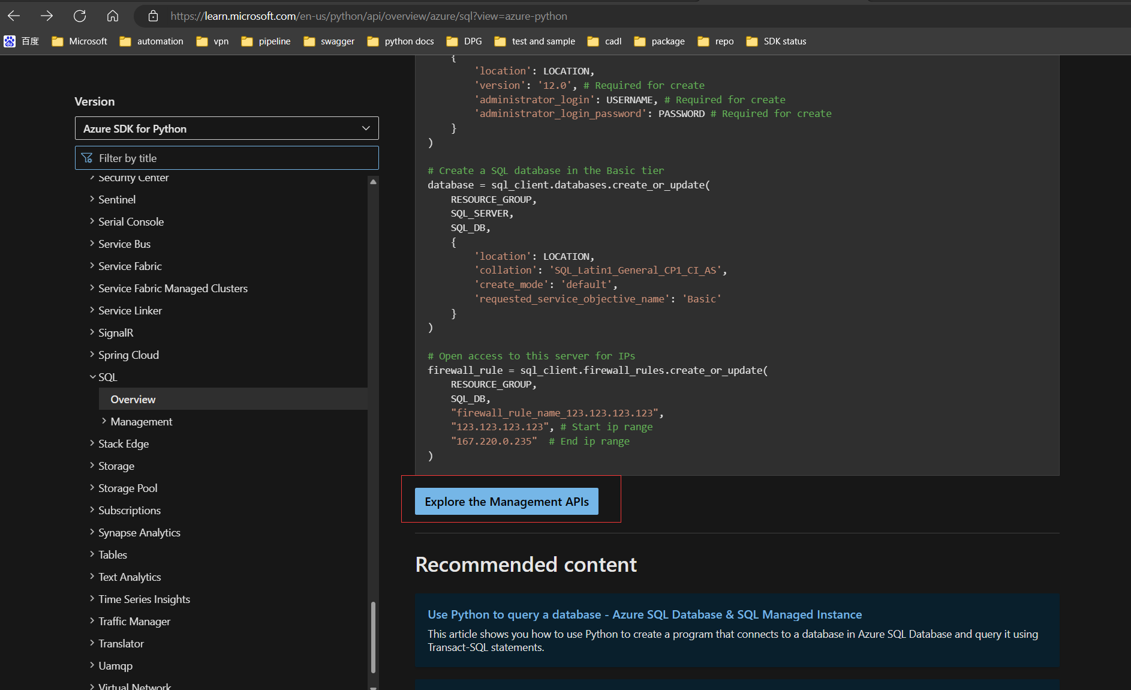The width and height of the screenshot is (1131, 690).
Task: Focus the Filter by title field
Action: [x=227, y=158]
